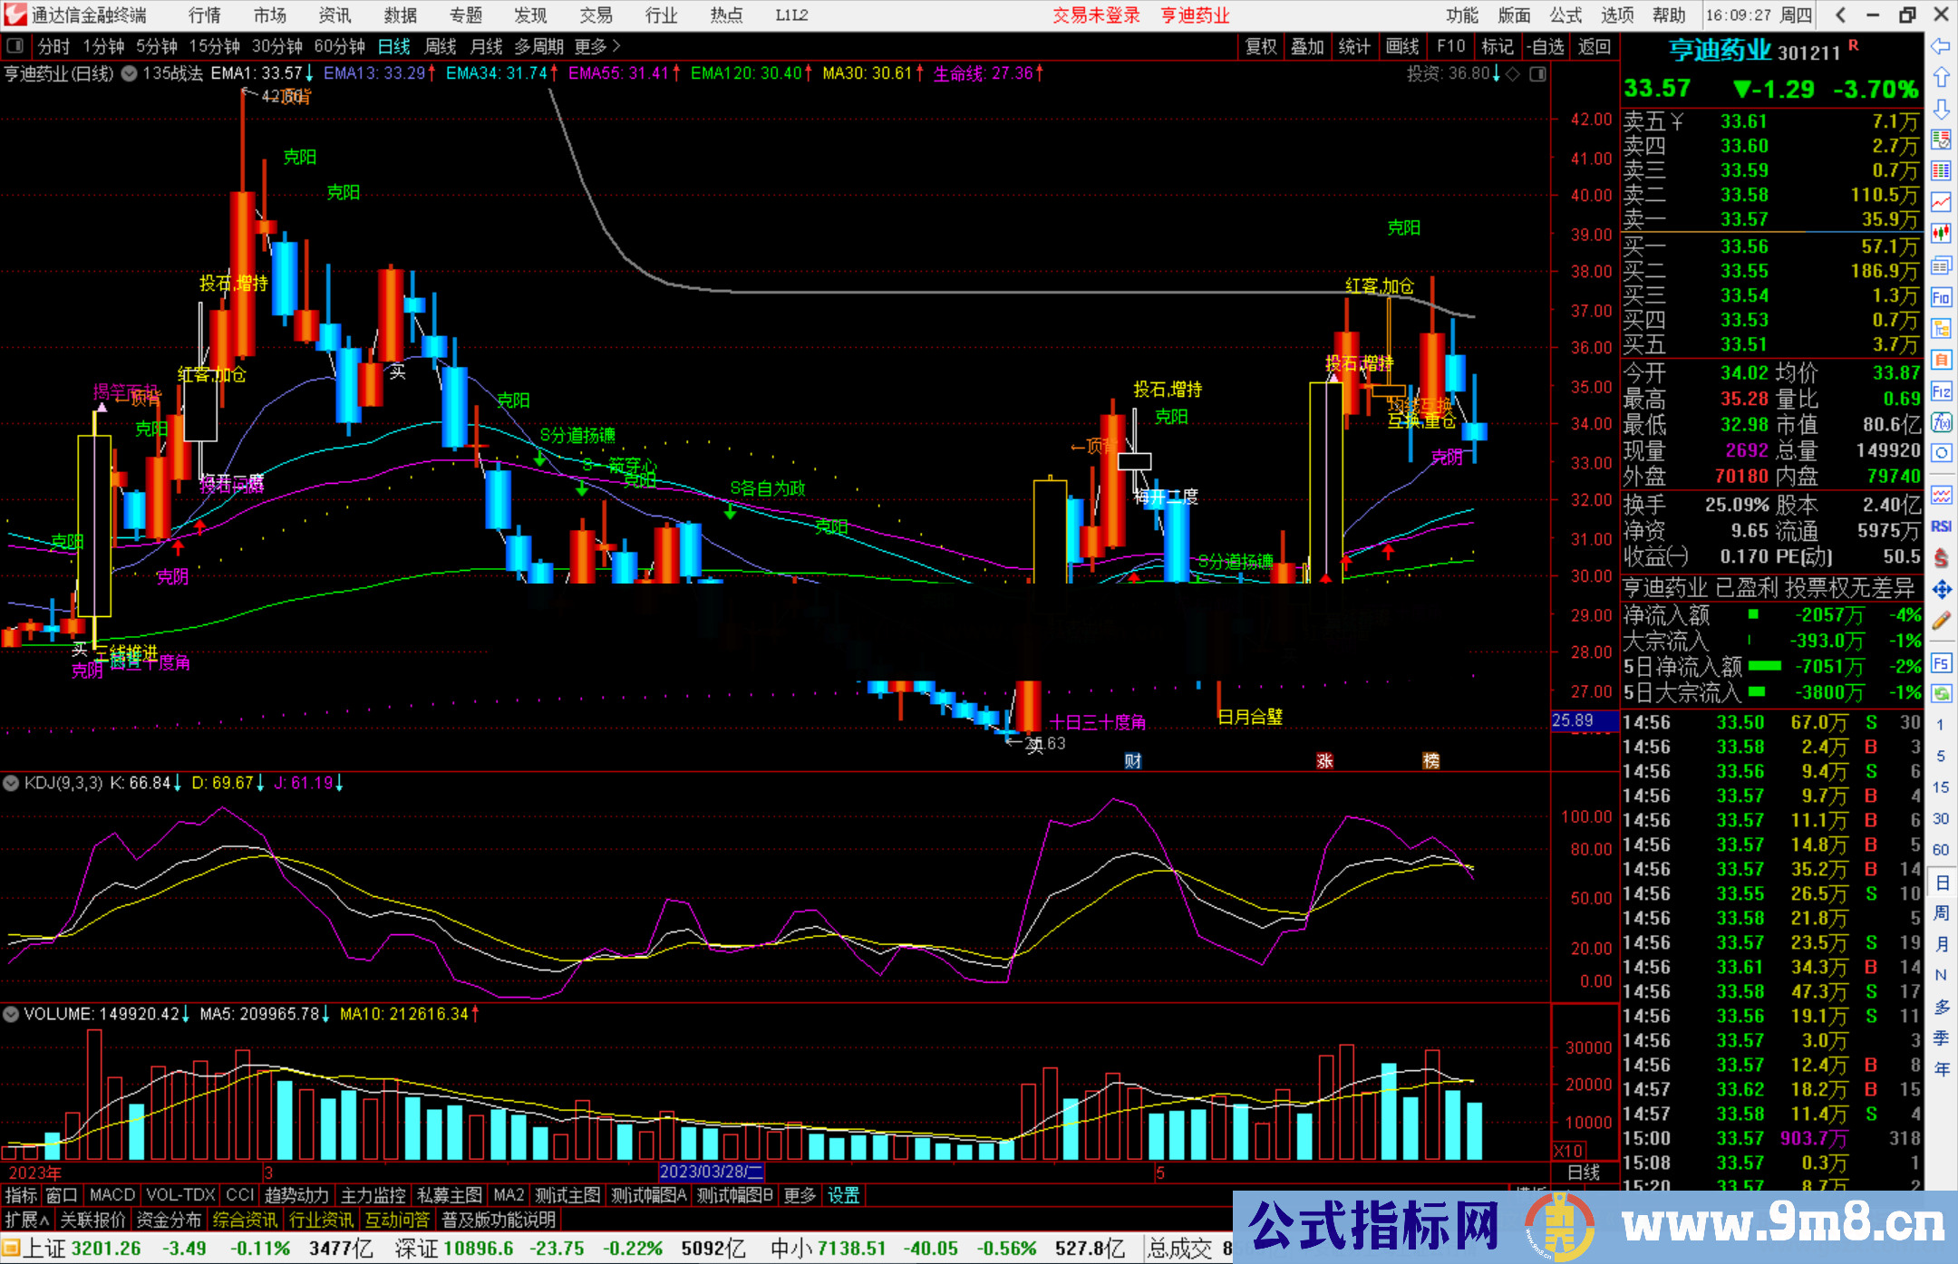Screen dimensions: 1958x1264
Task: Select the MACD indicator tab
Action: [112, 1195]
